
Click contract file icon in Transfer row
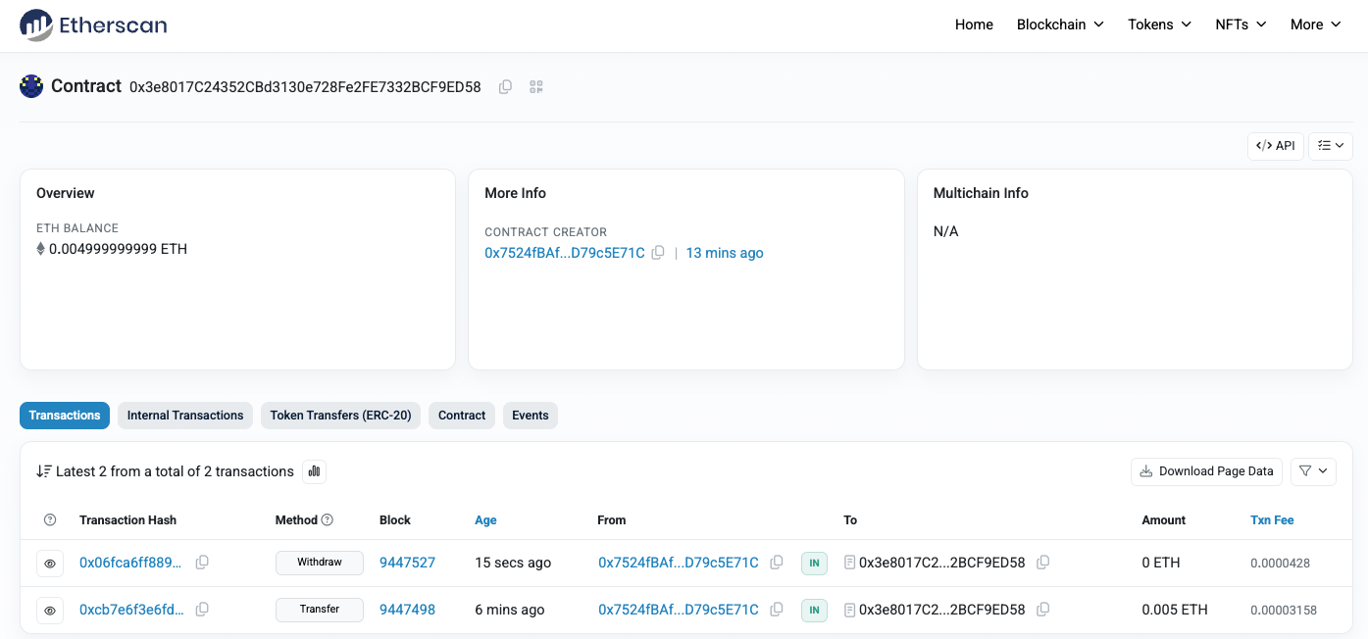849,610
